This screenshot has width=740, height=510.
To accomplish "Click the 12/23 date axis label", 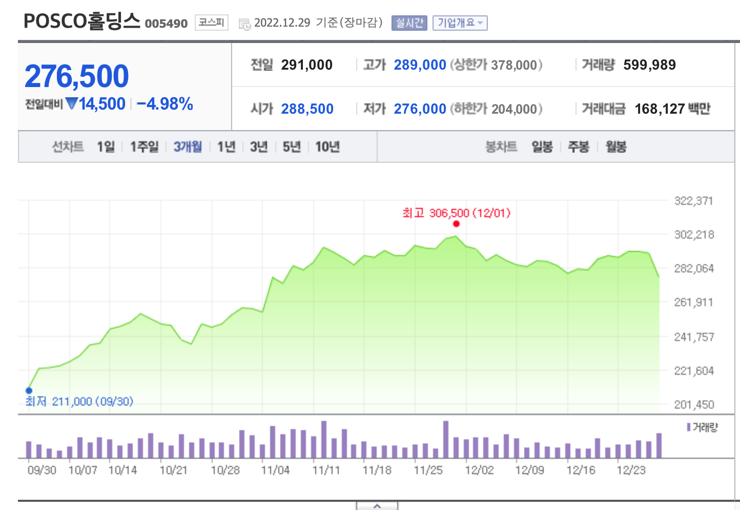I will click(631, 470).
